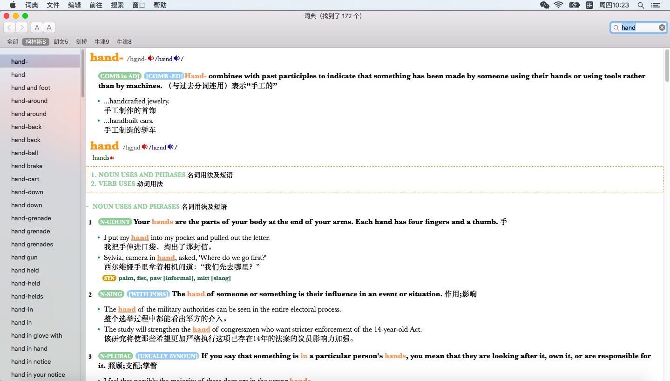Show the battery status menu
The width and height of the screenshot is (670, 381).
coord(574,5)
